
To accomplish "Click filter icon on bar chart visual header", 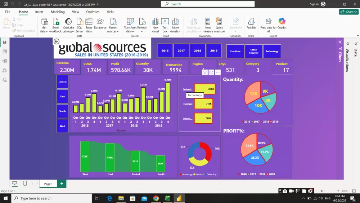I will coord(205,72).
